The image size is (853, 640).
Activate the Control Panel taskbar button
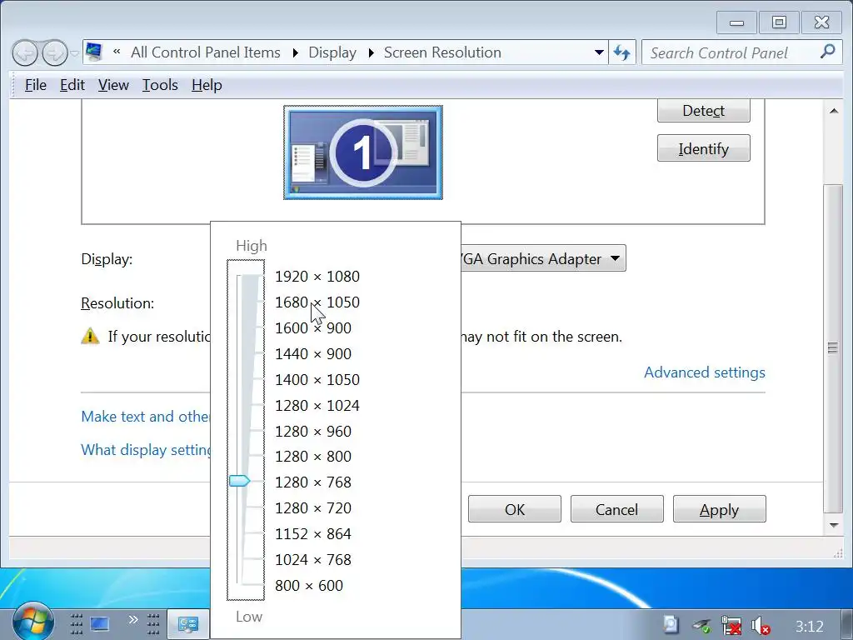point(187,624)
